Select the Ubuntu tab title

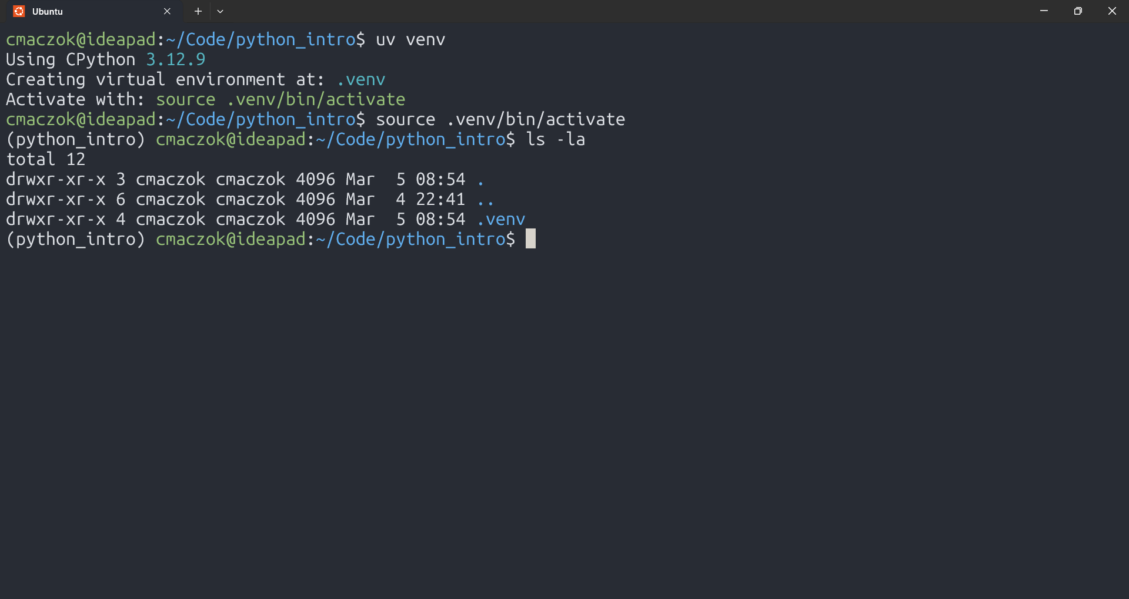[48, 11]
